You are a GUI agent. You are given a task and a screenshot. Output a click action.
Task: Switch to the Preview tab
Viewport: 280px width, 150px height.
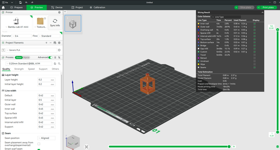pyautogui.click(x=37, y=7)
